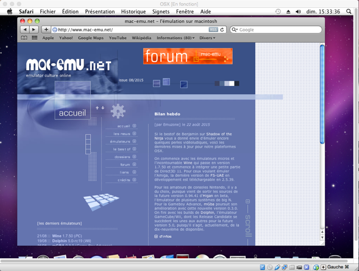Viewport: 359px width, 271px height.
Task: Click the VM window horizontal scrollbar
Action: pyautogui.click(x=174, y=261)
